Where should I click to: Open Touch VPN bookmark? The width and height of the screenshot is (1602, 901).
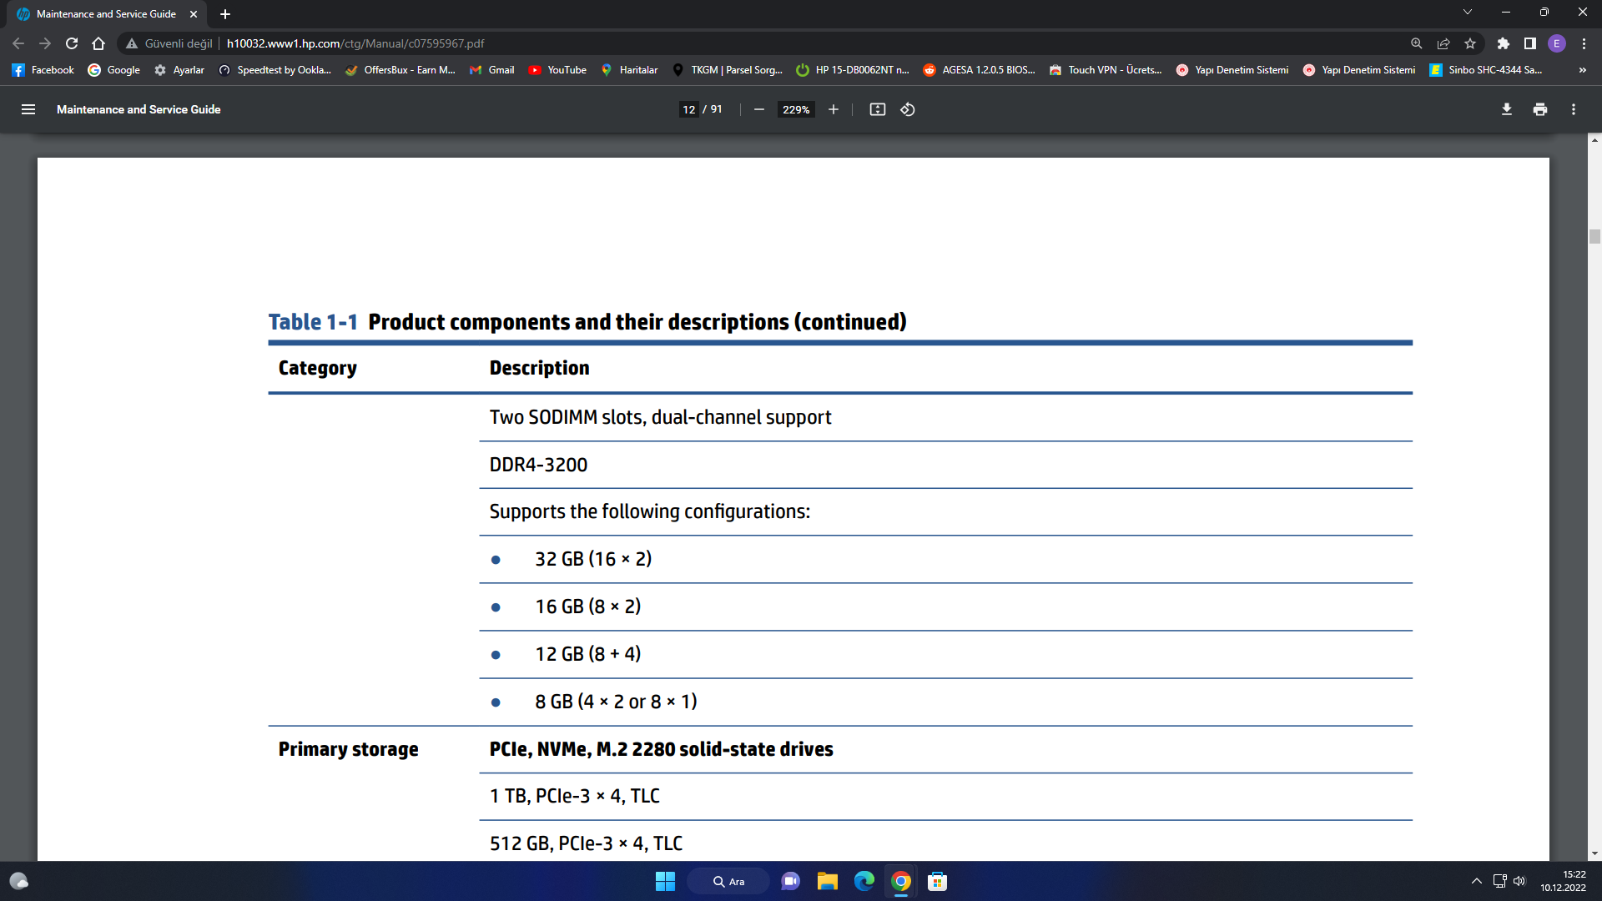click(1106, 70)
